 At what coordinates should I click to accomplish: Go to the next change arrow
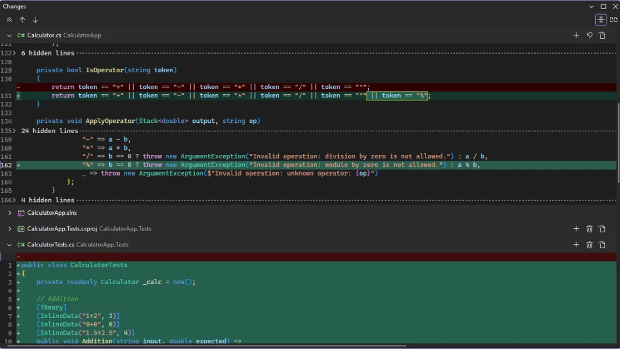pos(35,20)
